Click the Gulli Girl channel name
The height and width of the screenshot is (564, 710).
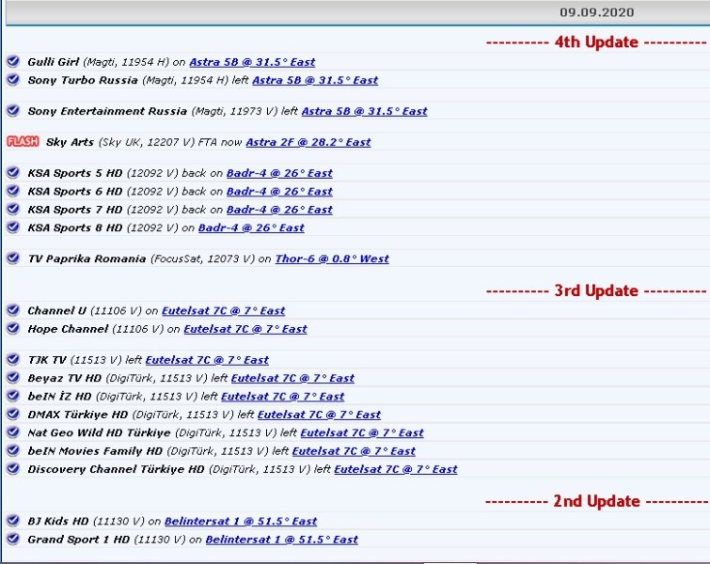pos(54,62)
